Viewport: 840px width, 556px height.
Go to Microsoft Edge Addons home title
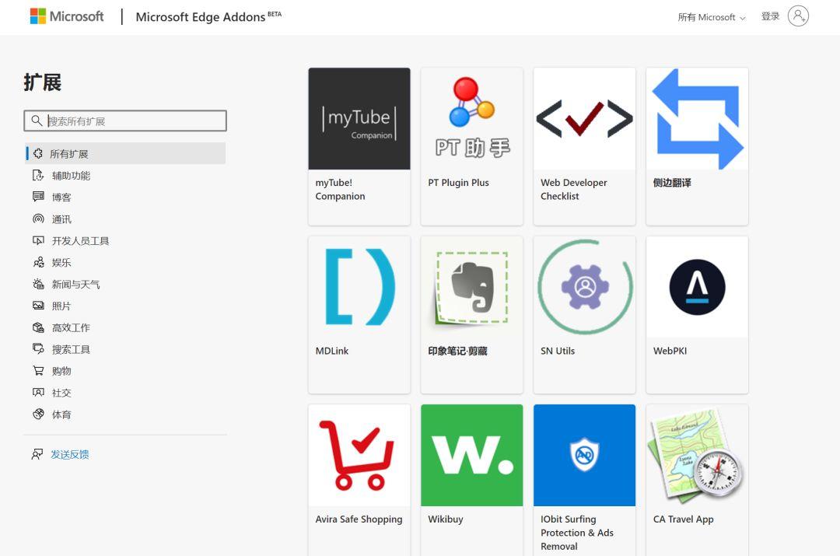pos(208,16)
